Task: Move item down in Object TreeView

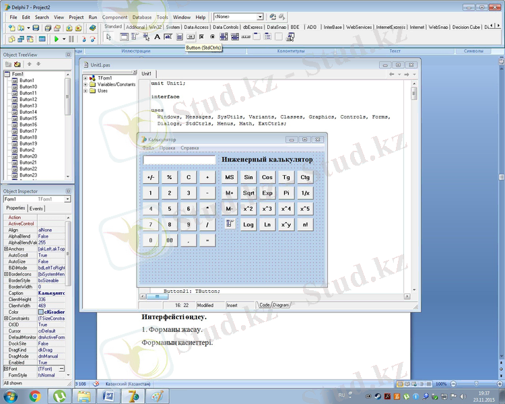Action: [38, 64]
